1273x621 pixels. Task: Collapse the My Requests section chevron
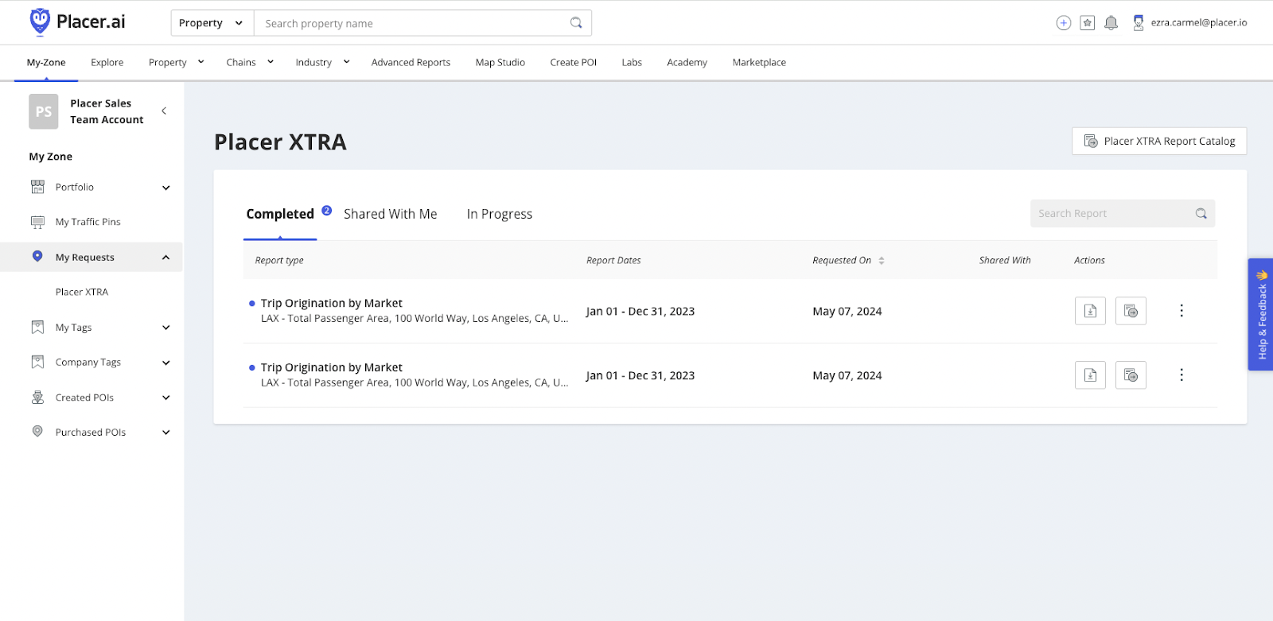(166, 257)
